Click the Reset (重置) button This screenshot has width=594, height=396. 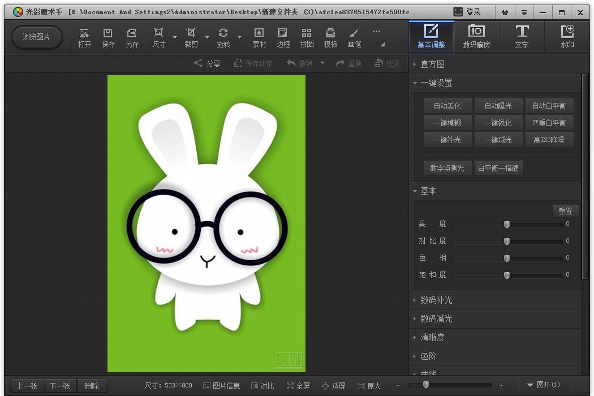tap(565, 211)
